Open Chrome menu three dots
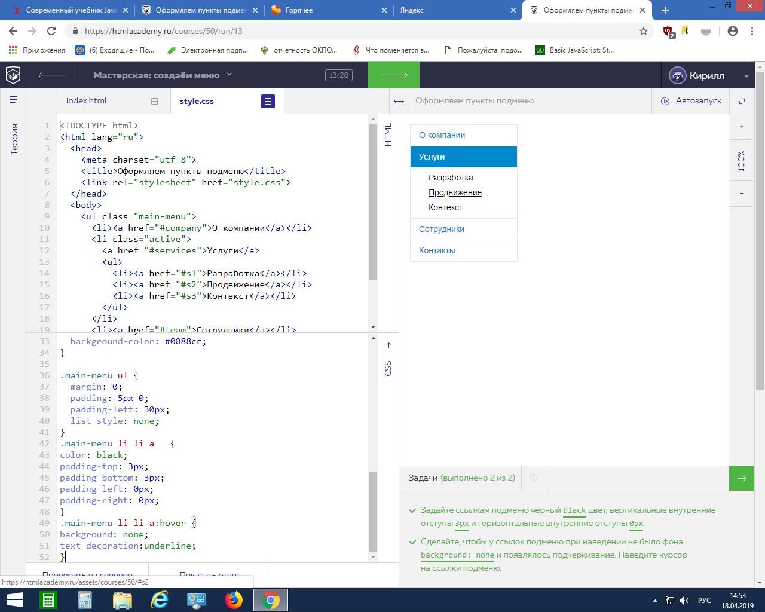The height and width of the screenshot is (612, 765). 752,31
